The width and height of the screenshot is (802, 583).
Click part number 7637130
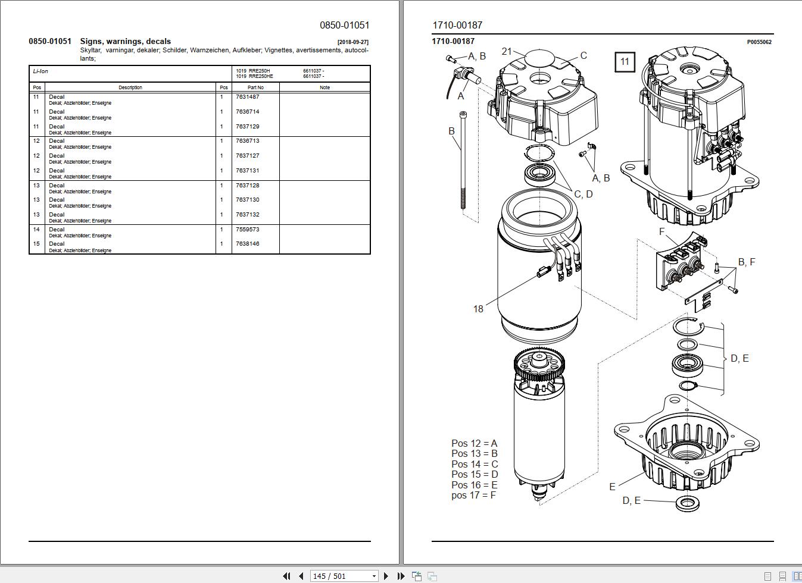tap(248, 200)
